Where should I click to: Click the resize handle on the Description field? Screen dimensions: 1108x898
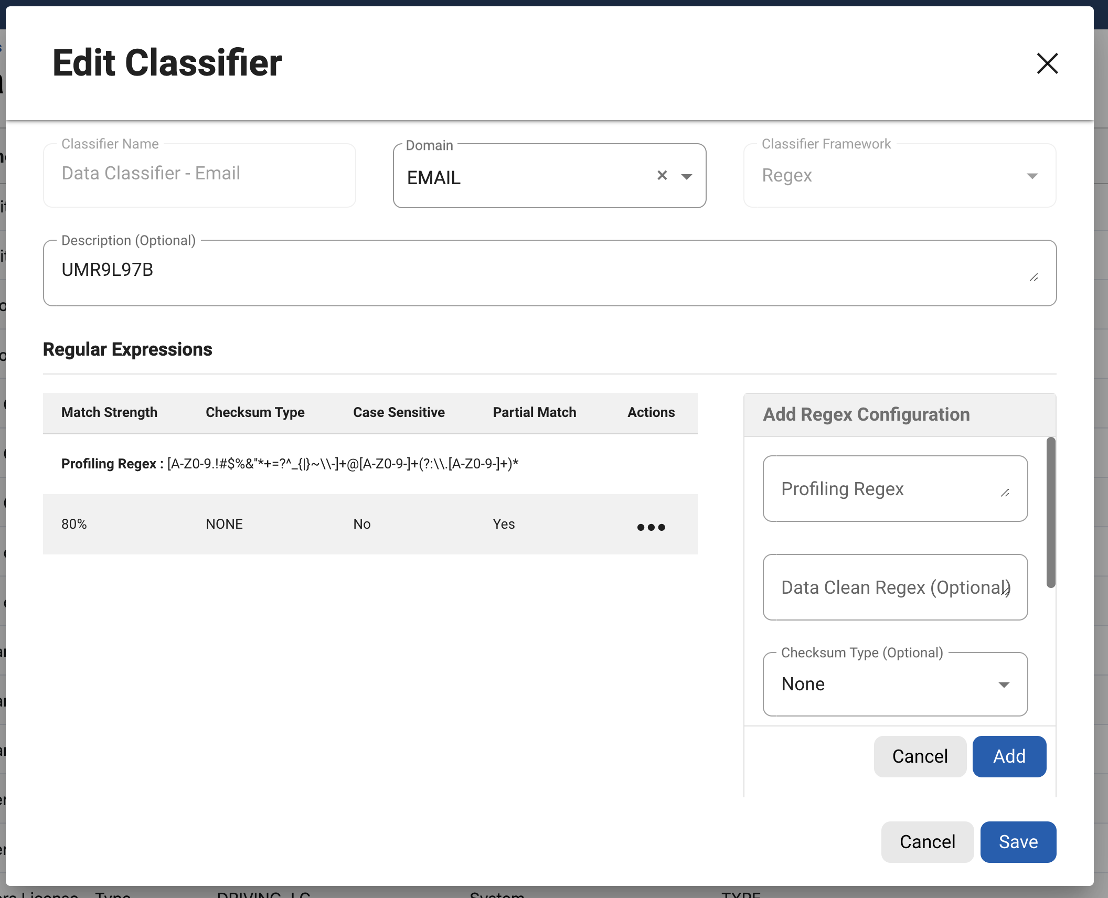1035,276
